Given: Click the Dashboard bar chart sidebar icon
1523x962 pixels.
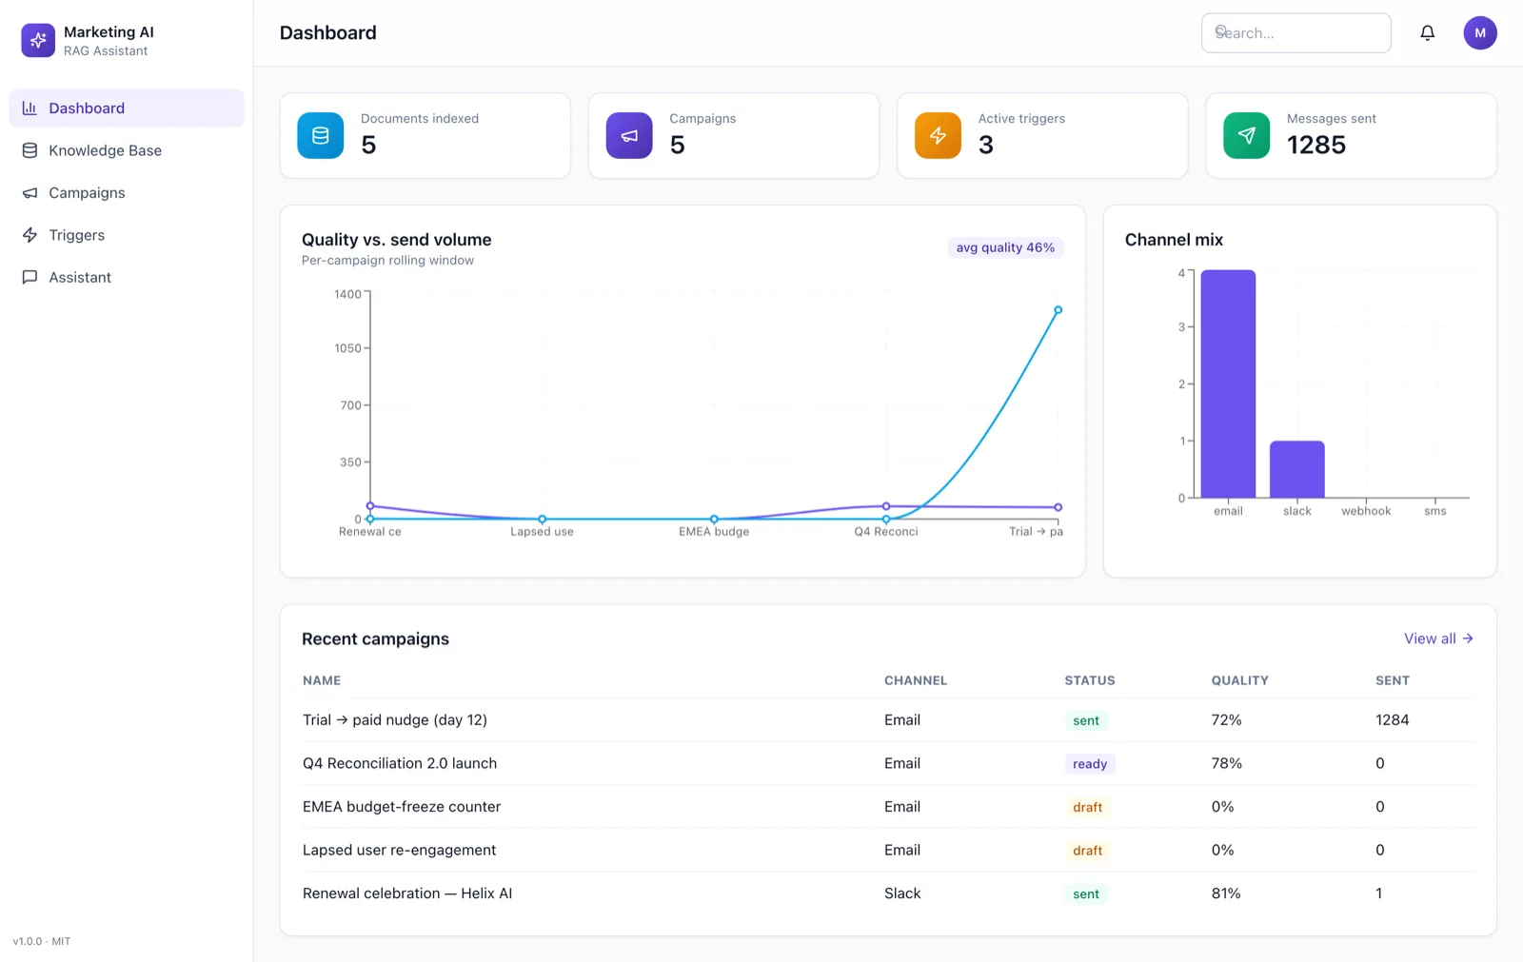Looking at the screenshot, I should click(30, 108).
